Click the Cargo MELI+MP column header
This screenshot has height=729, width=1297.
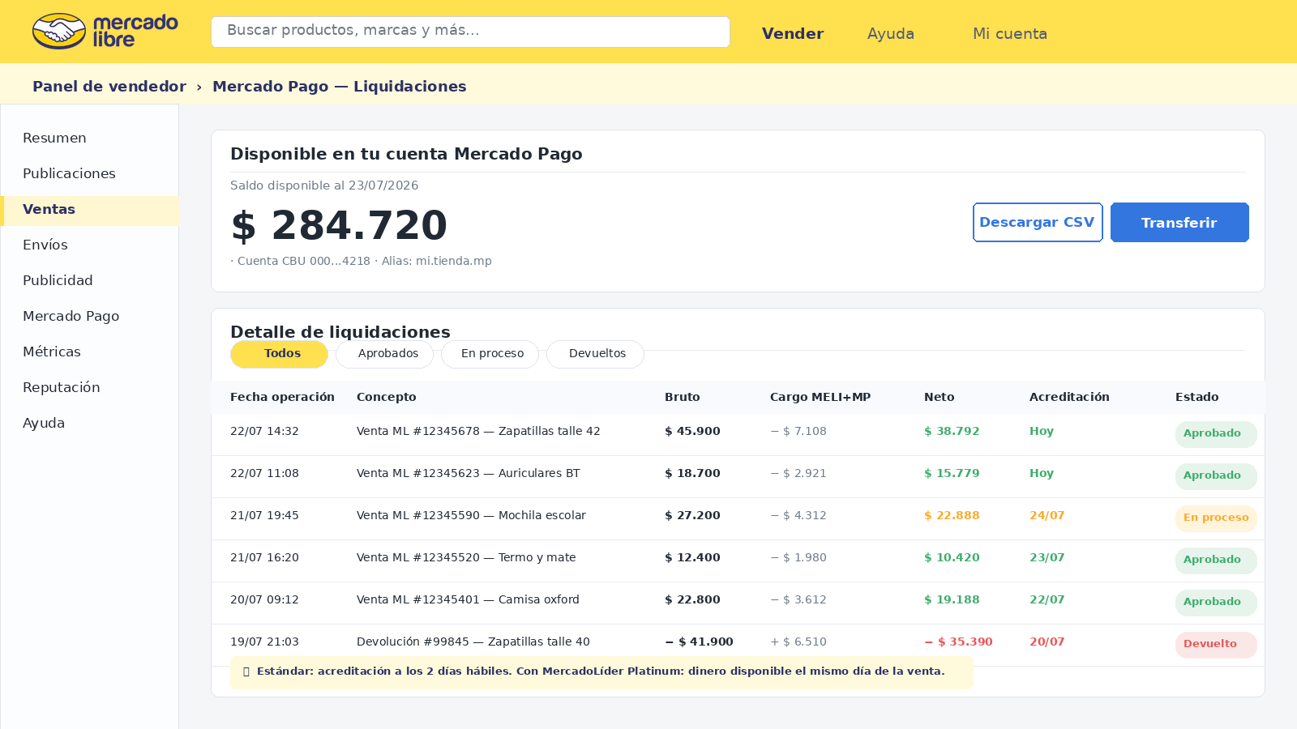click(820, 397)
